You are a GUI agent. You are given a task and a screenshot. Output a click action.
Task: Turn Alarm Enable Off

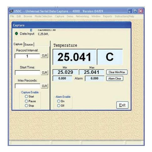(x=59, y=106)
